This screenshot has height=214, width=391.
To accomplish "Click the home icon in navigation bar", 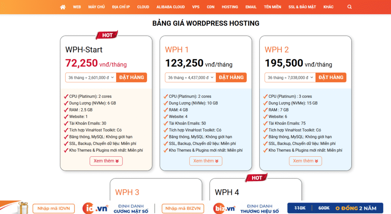I will pos(63,7).
